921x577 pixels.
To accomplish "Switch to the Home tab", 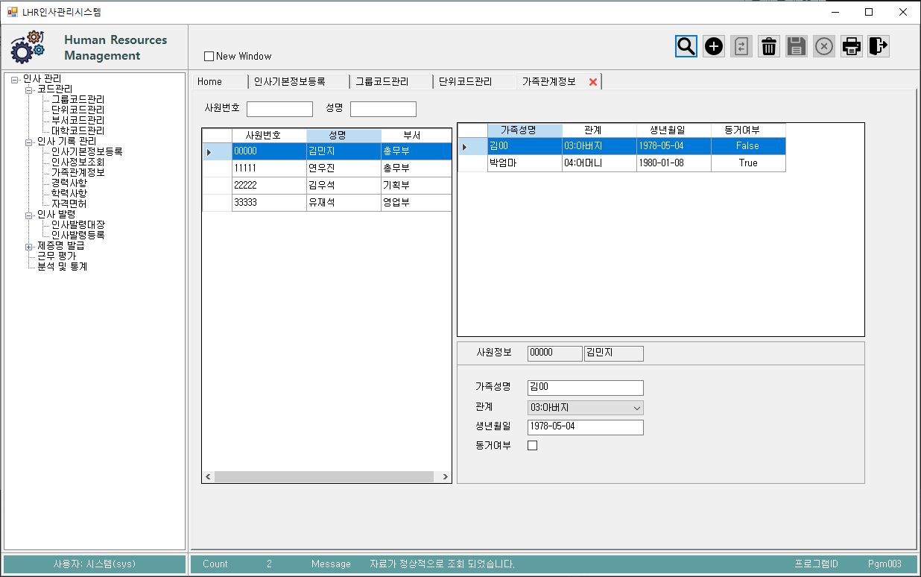I will [219, 82].
